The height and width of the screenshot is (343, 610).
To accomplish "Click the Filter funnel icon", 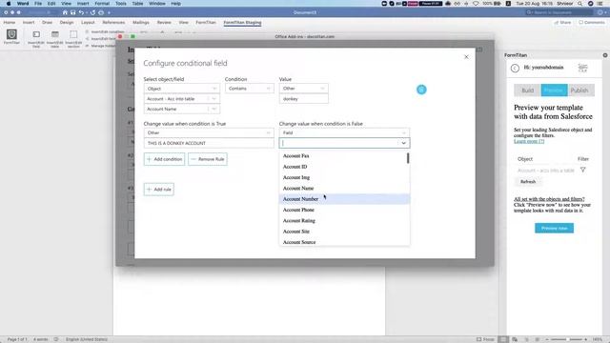I will [582, 170].
